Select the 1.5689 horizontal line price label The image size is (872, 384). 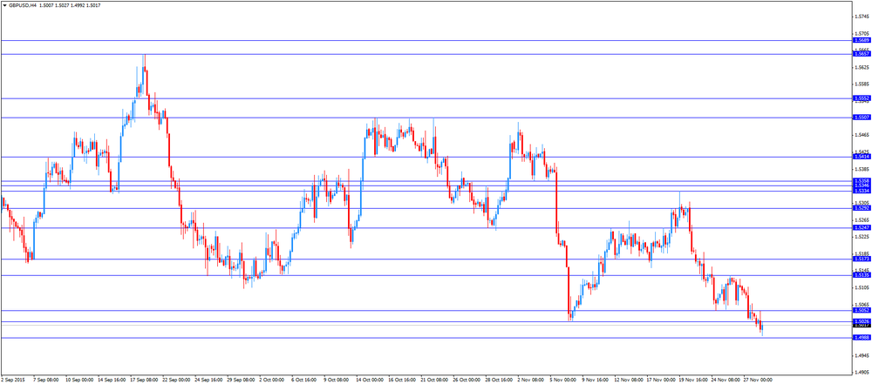point(861,41)
